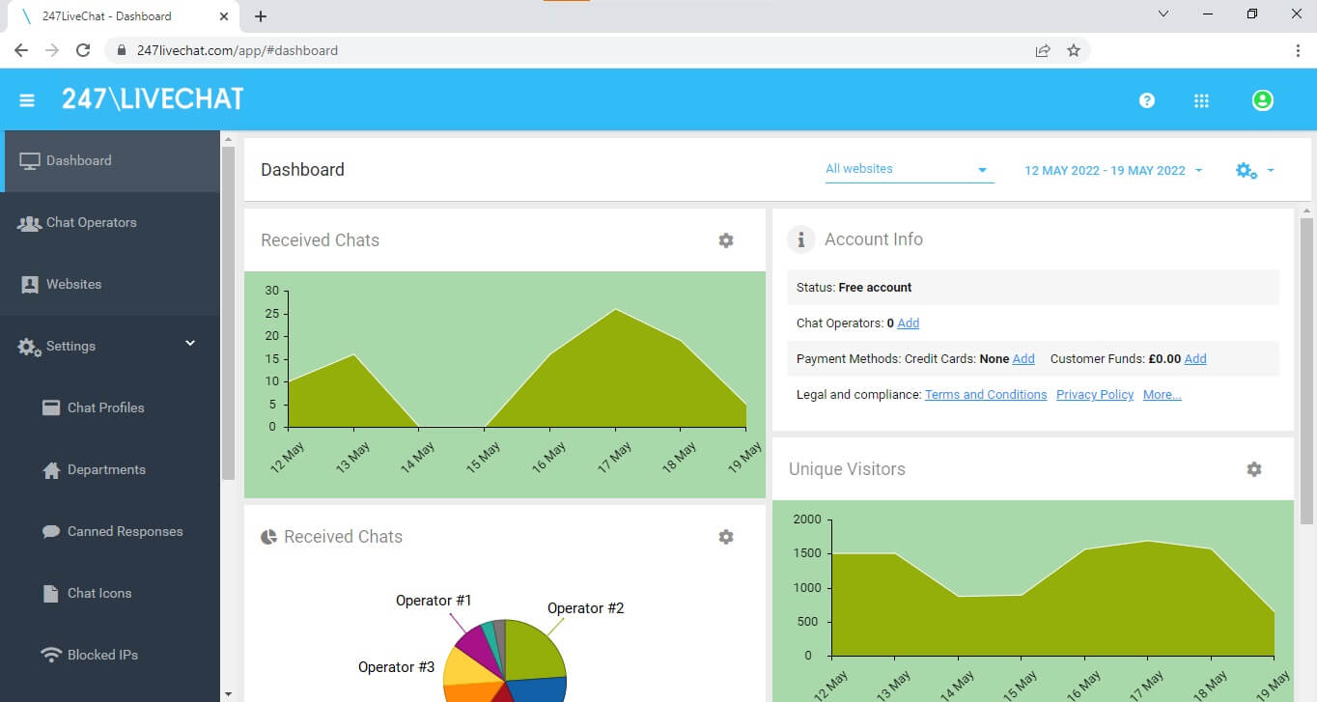The height and width of the screenshot is (702, 1317).
Task: Open Blocked IPs settings page
Action: click(x=110, y=656)
